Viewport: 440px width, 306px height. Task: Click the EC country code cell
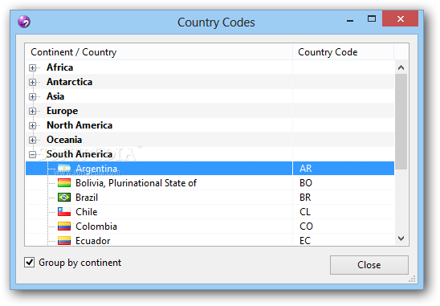click(x=344, y=240)
